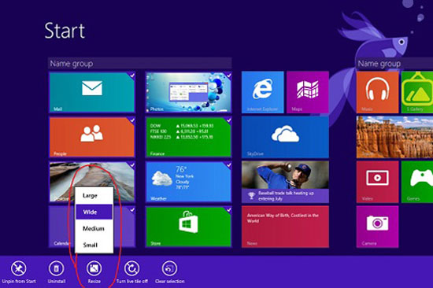Uncheck the Finance tile checkmark
The image size is (433, 288).
[229, 120]
